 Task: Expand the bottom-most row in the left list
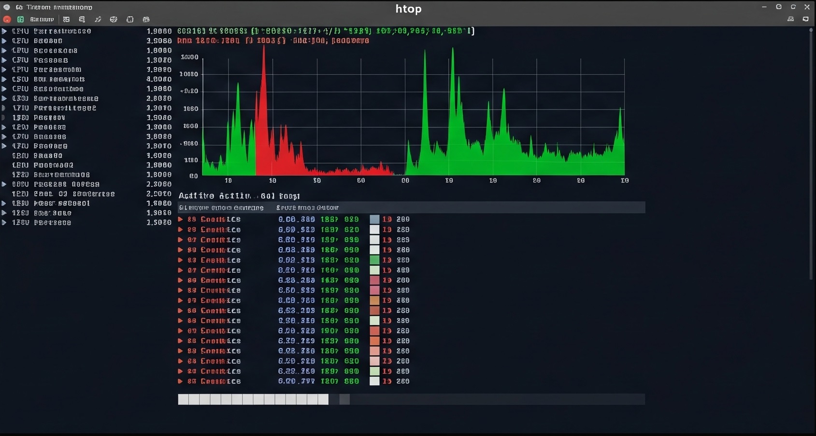point(4,223)
